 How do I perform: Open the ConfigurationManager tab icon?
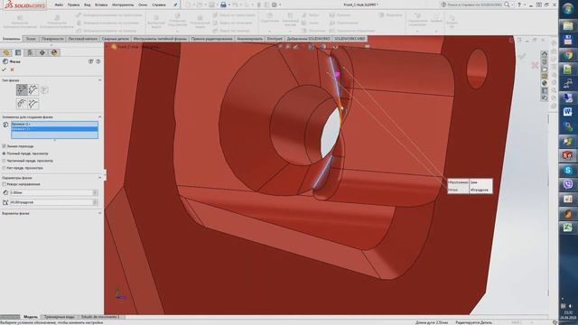[30, 52]
